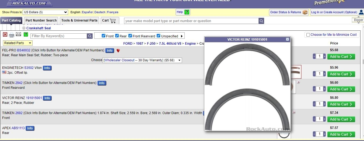The width and height of the screenshot is (364, 141).
Task: Increase quantity with plus on $6.80 row
Action: tap(324, 104)
